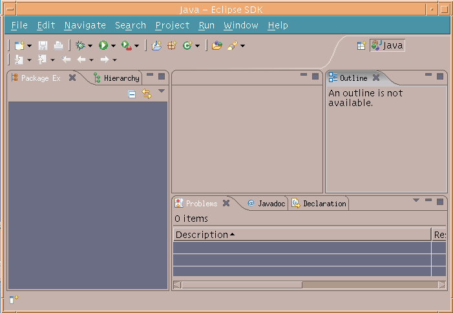Launch Debug with the bug icon
The width and height of the screenshot is (453, 313).
[x=80, y=46]
